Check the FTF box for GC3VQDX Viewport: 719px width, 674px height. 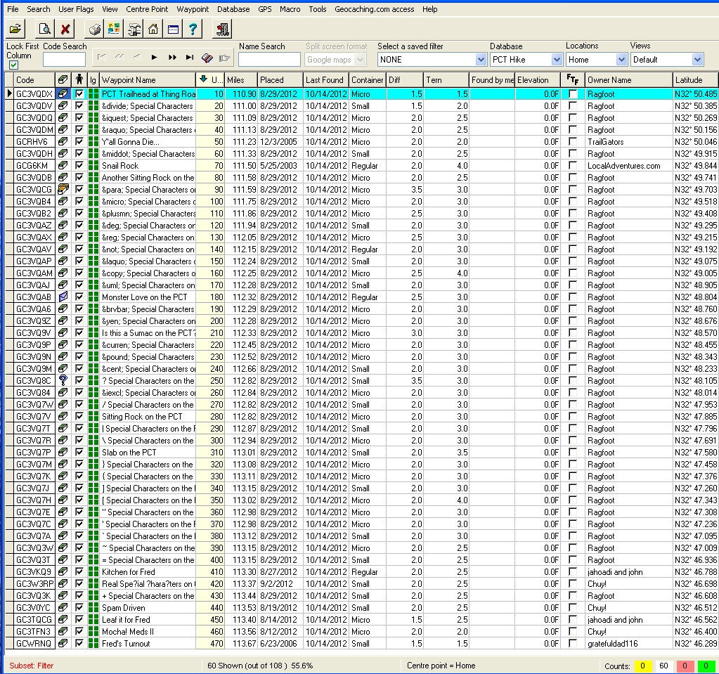tap(573, 93)
